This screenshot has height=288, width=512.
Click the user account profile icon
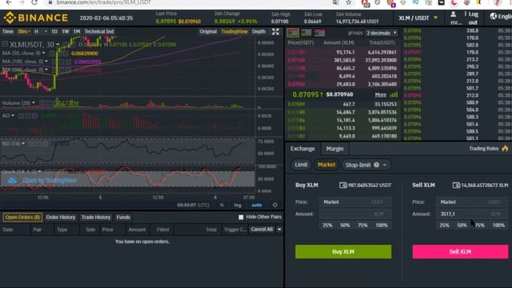click(454, 14)
